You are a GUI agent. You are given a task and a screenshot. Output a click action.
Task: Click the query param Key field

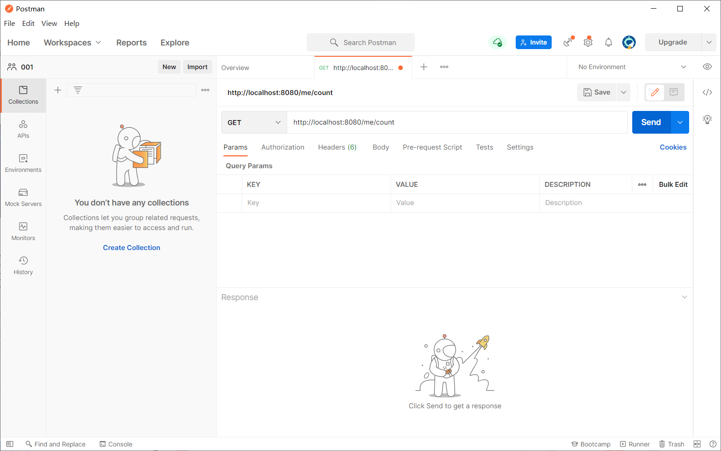point(316,203)
